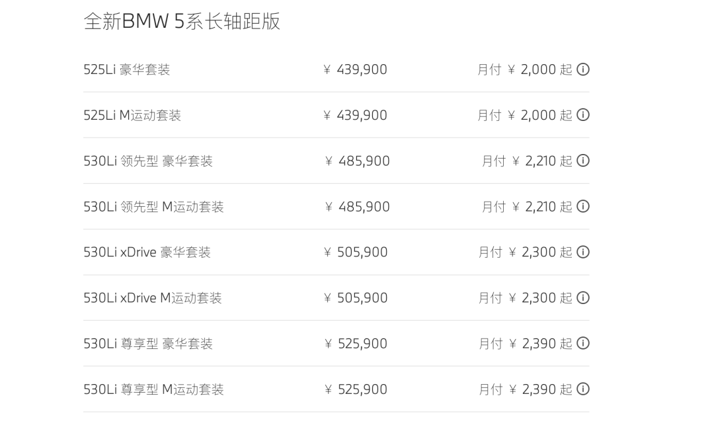The height and width of the screenshot is (429, 714).
Task: Choose 530Li 领先型 豪华套装 model
Action: coord(148,161)
